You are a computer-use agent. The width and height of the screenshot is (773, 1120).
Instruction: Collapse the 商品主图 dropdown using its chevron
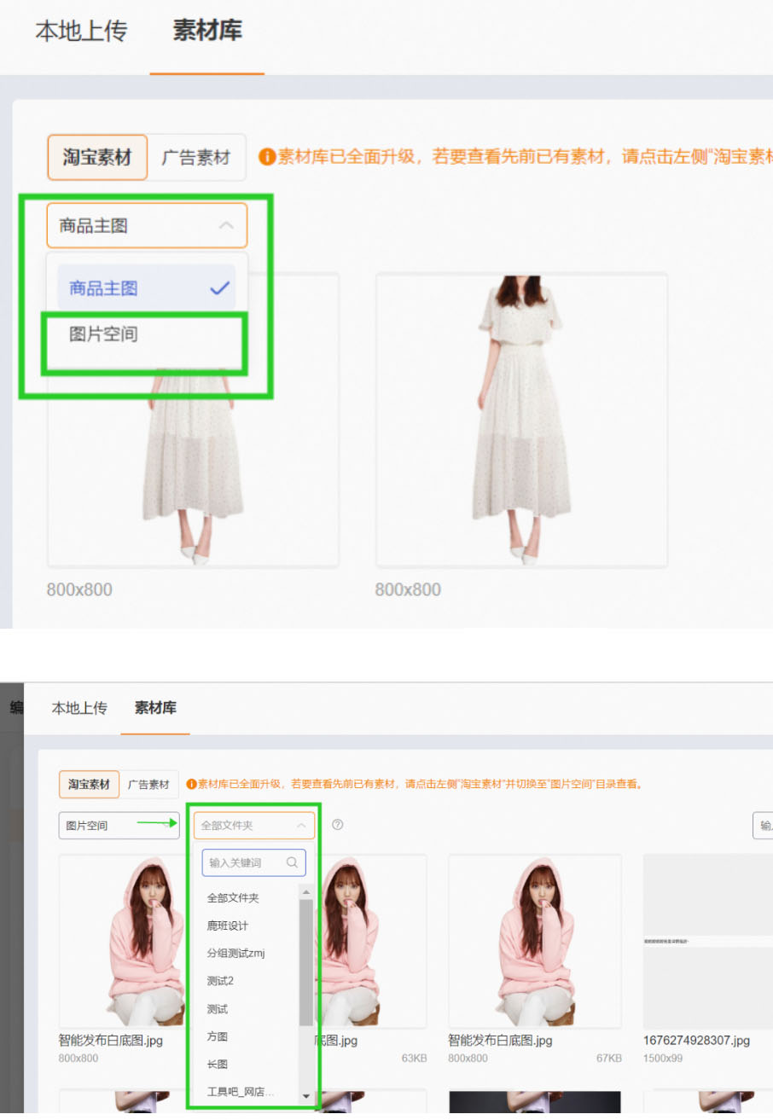226,226
